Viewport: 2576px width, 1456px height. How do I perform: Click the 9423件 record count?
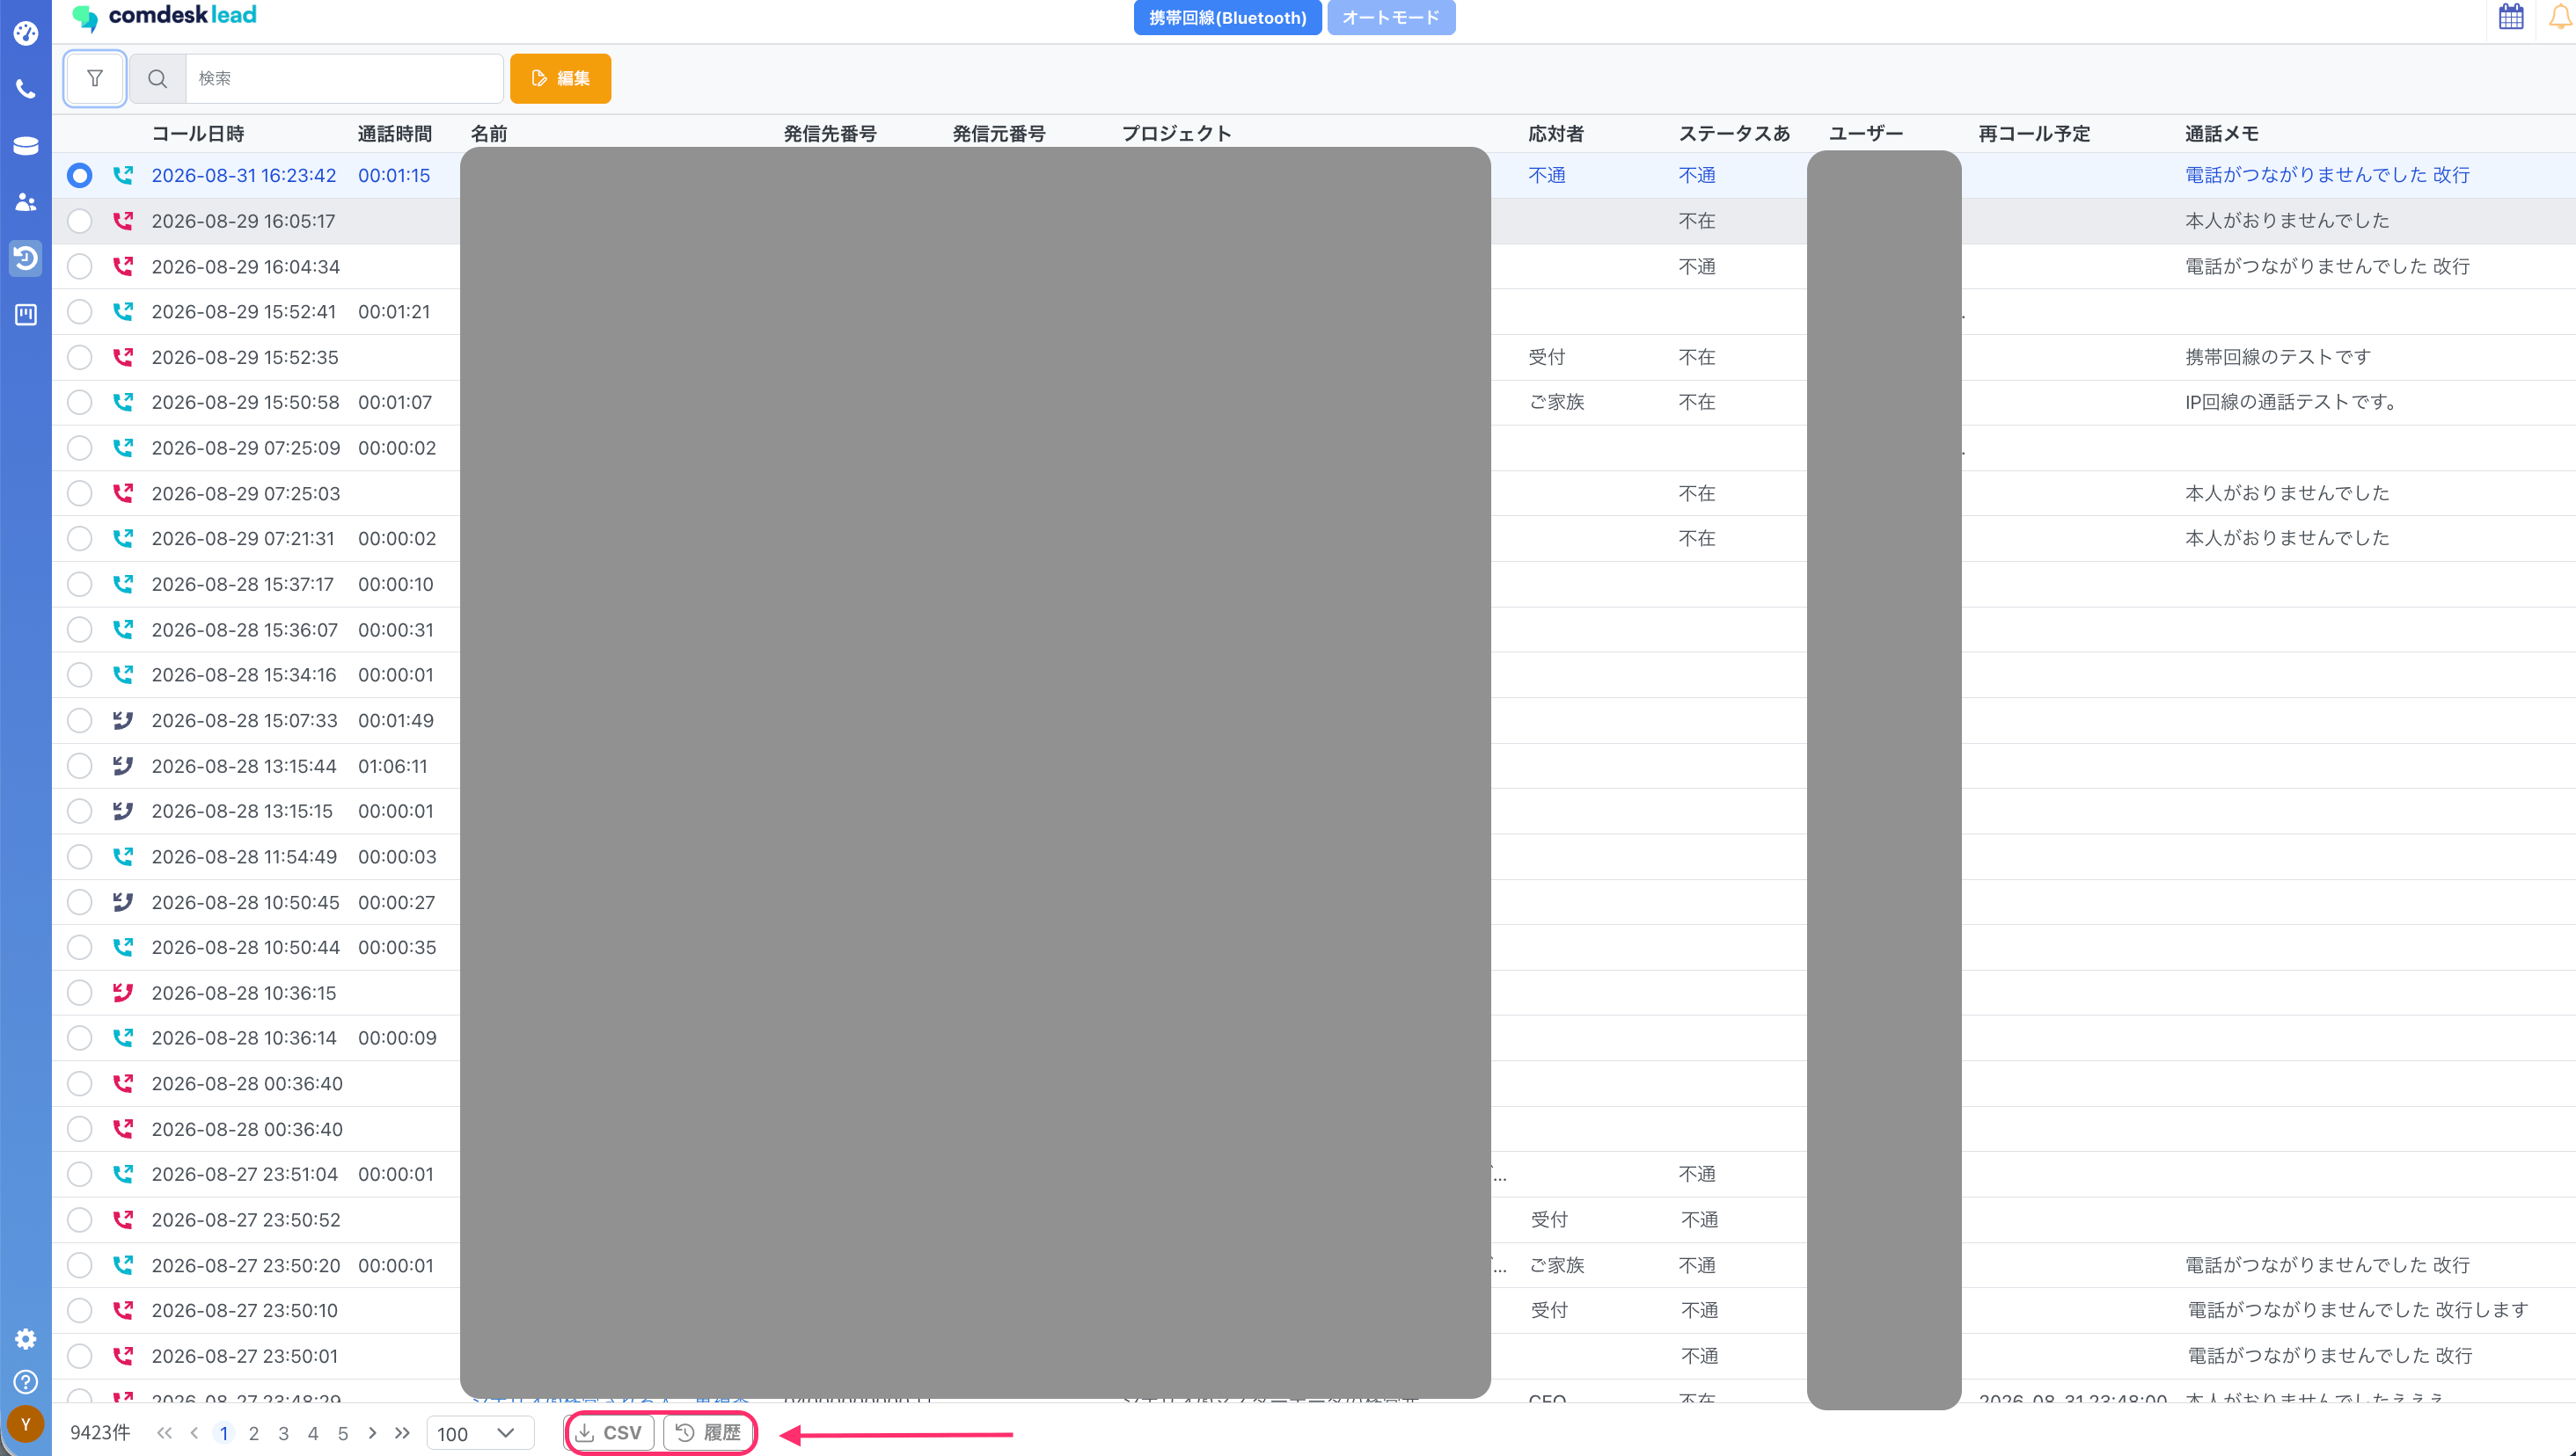(100, 1433)
